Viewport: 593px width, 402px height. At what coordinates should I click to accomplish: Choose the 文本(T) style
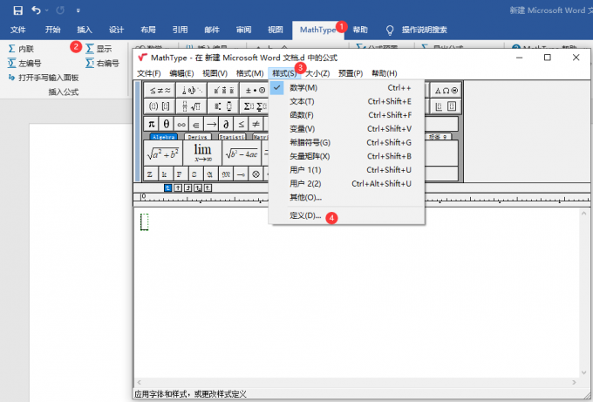tap(346, 101)
